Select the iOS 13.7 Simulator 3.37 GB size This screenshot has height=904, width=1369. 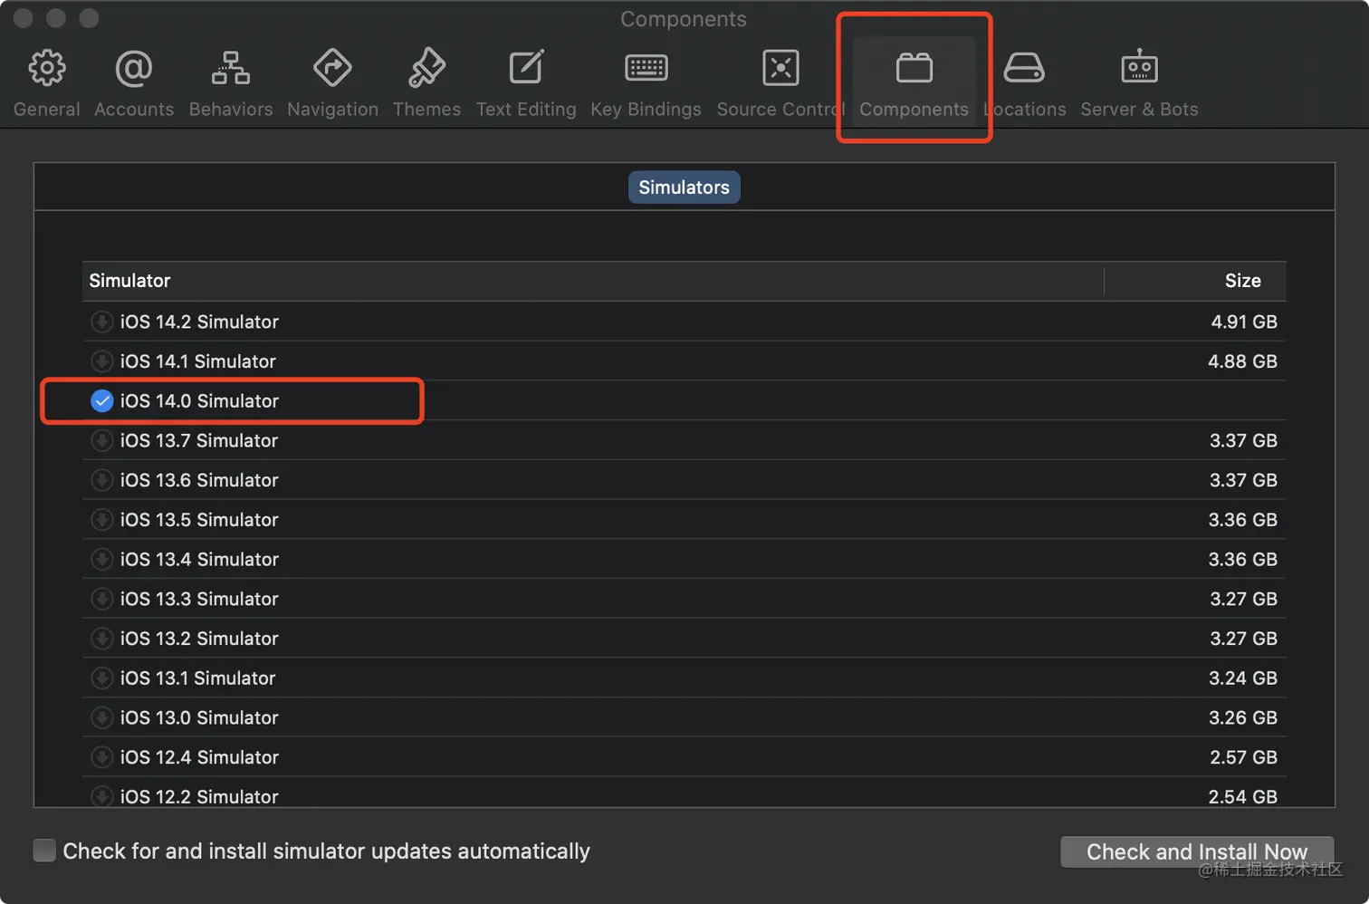pyautogui.click(x=1243, y=440)
